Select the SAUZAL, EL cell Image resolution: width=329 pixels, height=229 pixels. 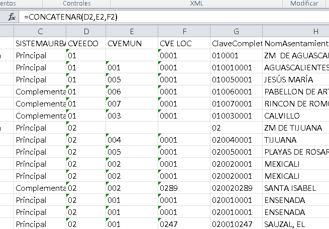(x=296, y=224)
